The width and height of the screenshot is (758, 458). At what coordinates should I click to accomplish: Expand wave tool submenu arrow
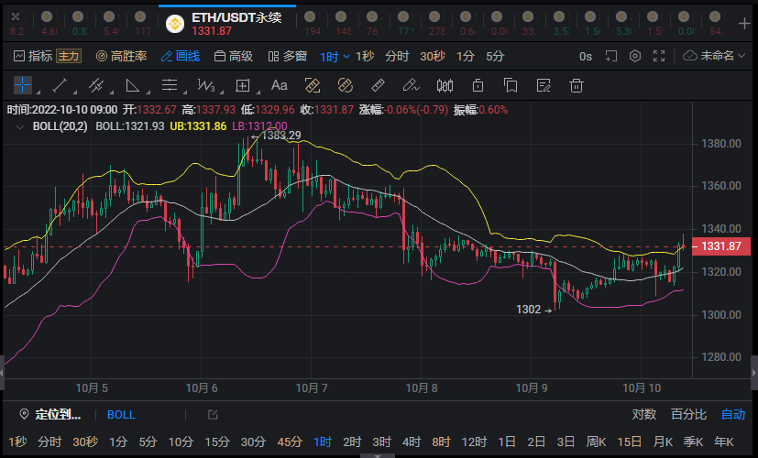click(222, 92)
